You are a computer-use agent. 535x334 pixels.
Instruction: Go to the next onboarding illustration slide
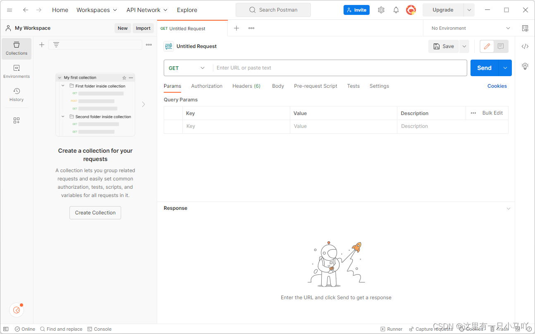pos(143,104)
